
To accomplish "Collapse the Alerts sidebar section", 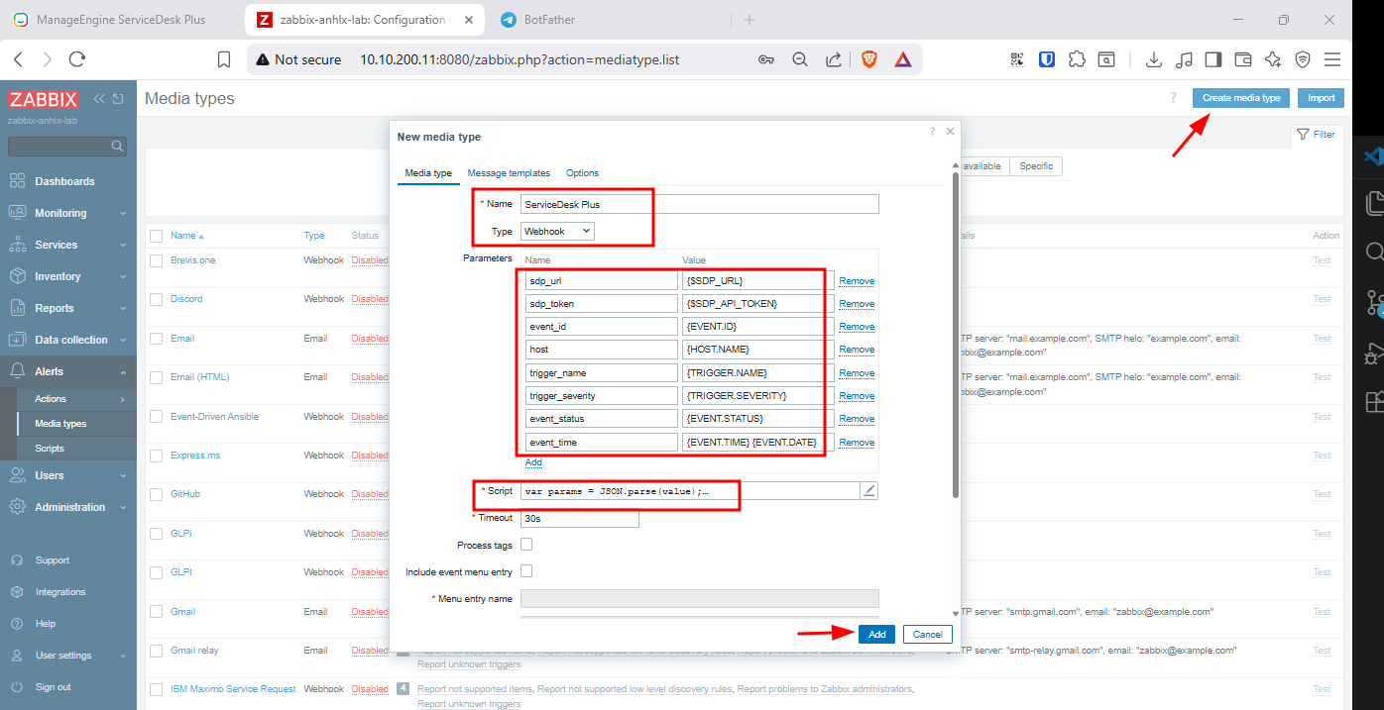I will (67, 371).
